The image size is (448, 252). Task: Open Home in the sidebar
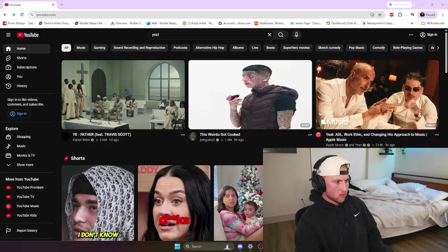(27, 49)
